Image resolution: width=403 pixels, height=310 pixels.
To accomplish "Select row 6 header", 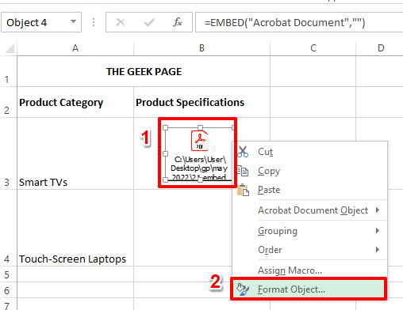I will coord(9,290).
